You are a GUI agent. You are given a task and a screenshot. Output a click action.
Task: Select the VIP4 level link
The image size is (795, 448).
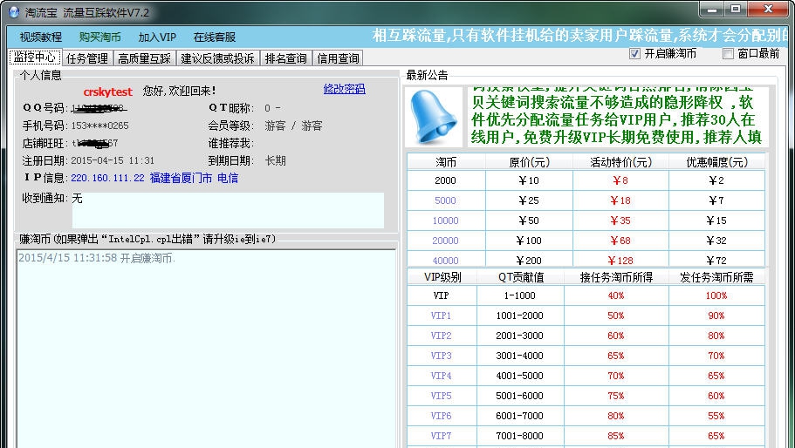coord(441,376)
